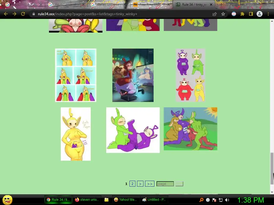This screenshot has width=274, height=205.
Task: Open the Extensions puzzle-piece menu
Action: click(242, 14)
